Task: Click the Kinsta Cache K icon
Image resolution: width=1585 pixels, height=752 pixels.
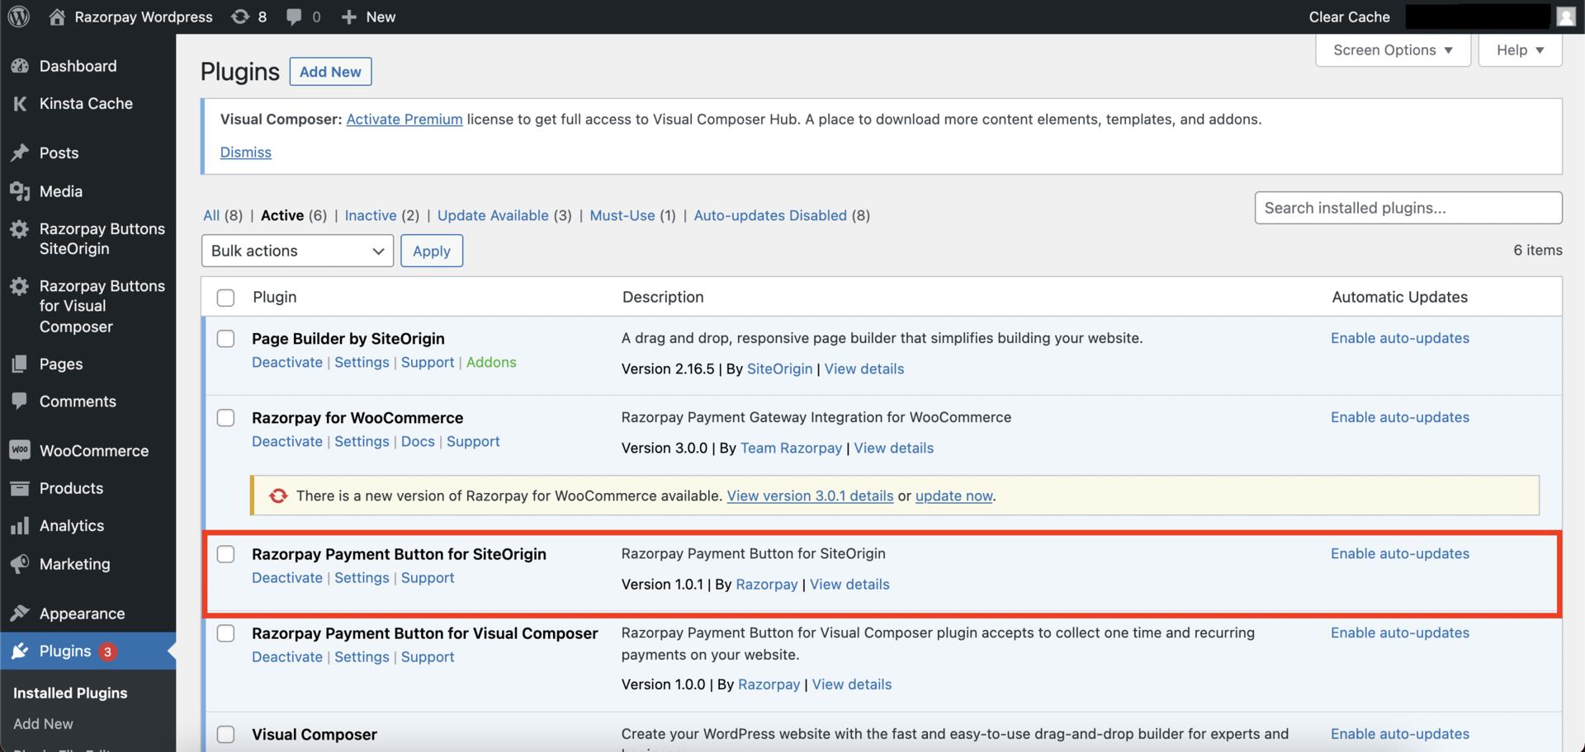Action: tap(20, 104)
